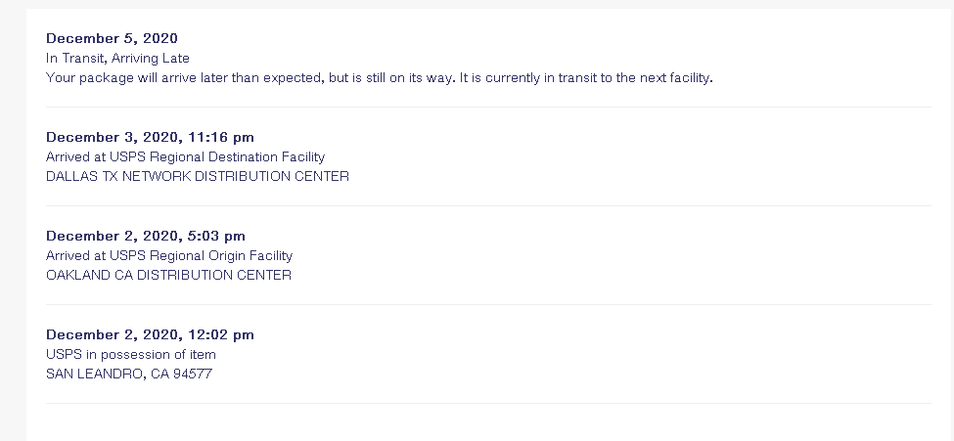Select the December 2, 2020, 12:02 pm timestamp
954x441 pixels.
150,334
